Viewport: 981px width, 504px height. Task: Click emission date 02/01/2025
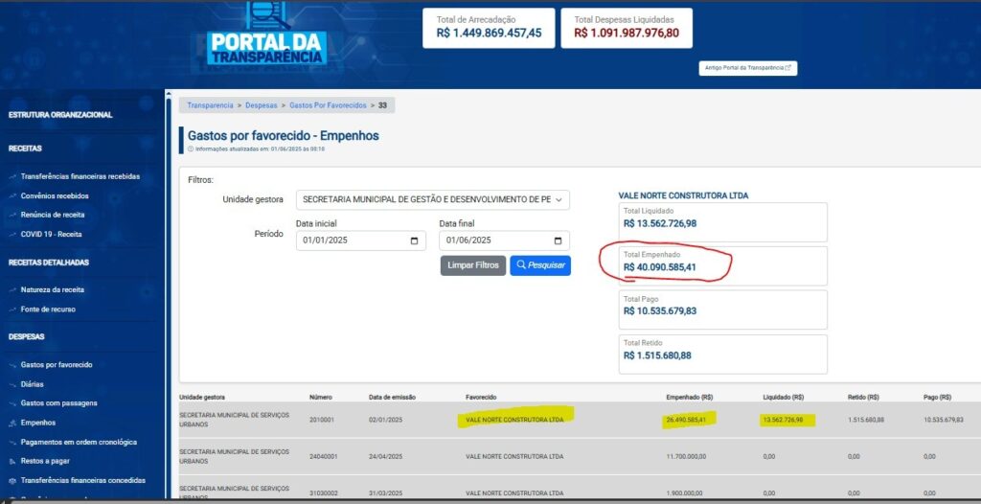385,420
